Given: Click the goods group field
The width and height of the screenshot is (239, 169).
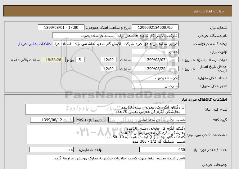Looking at the screenshot, I should coord(156,120).
